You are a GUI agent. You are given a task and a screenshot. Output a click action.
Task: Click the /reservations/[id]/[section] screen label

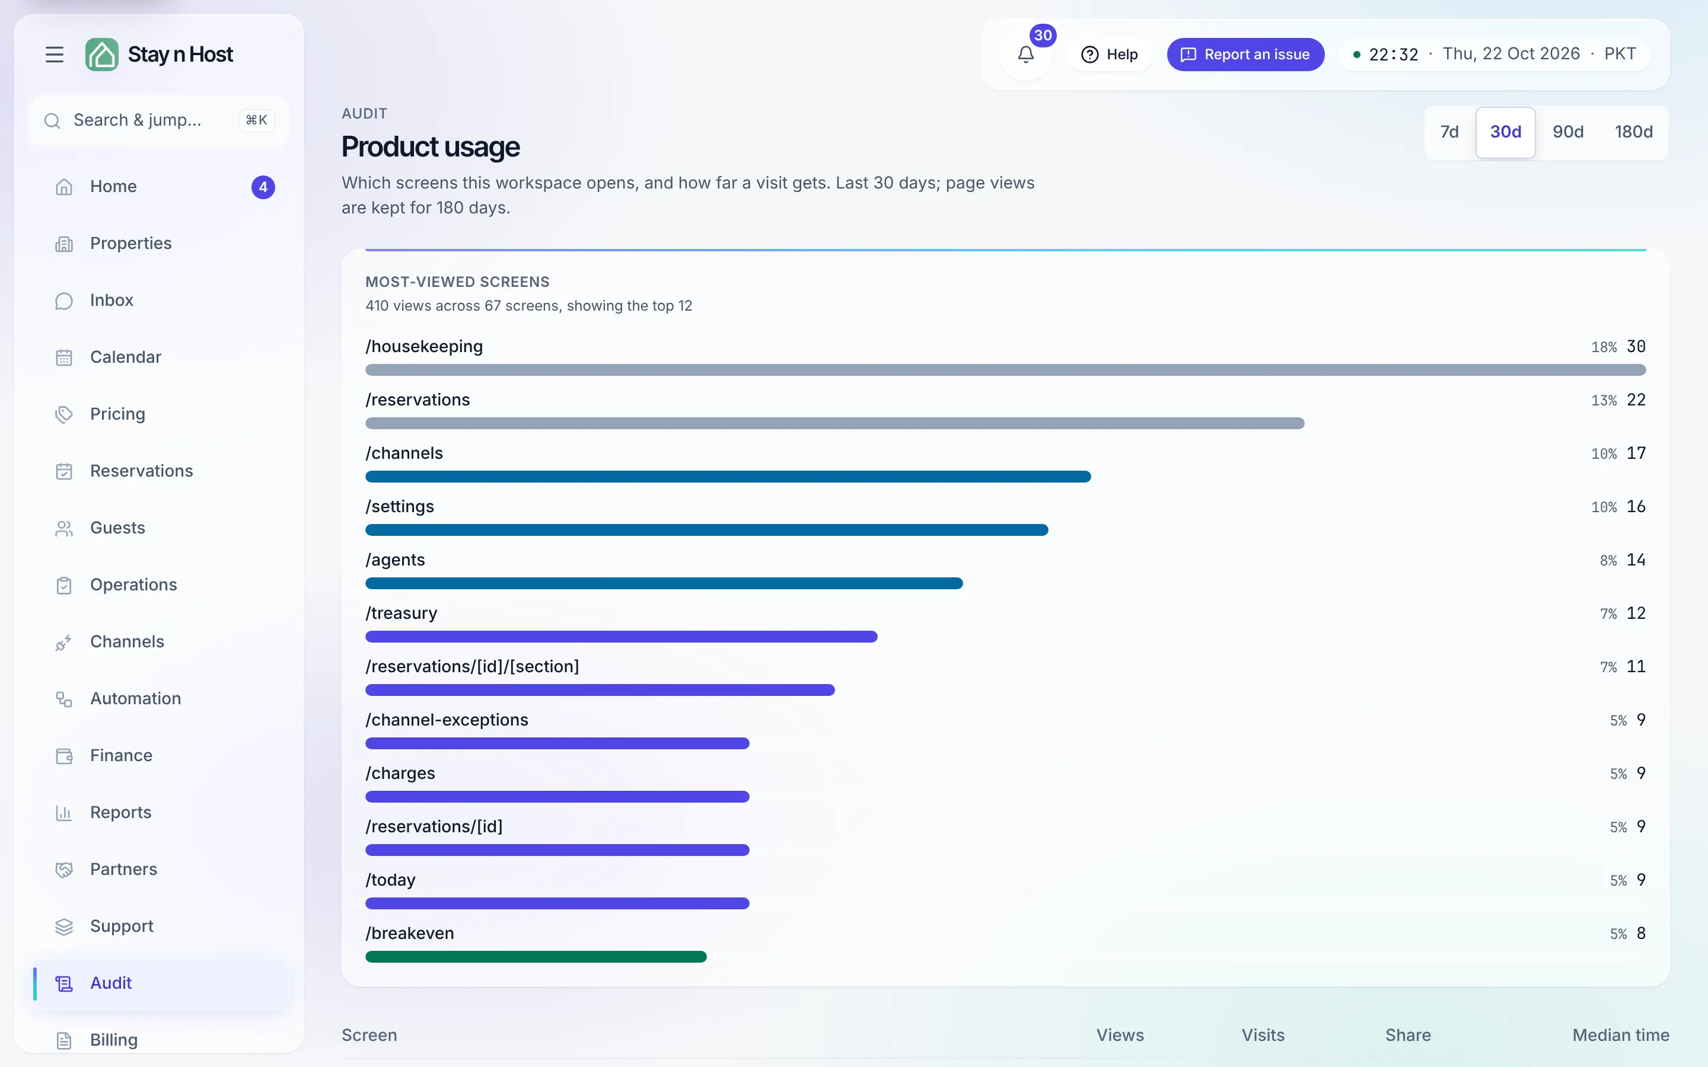point(472,667)
